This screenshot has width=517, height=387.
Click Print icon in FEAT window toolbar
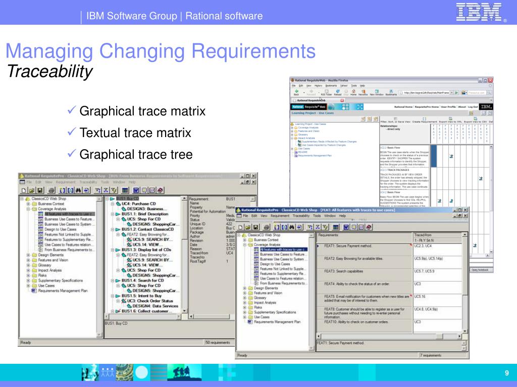[x=267, y=227]
